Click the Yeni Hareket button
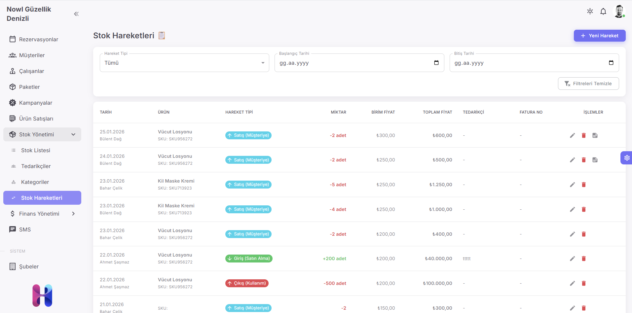632x313 pixels. click(x=599, y=36)
